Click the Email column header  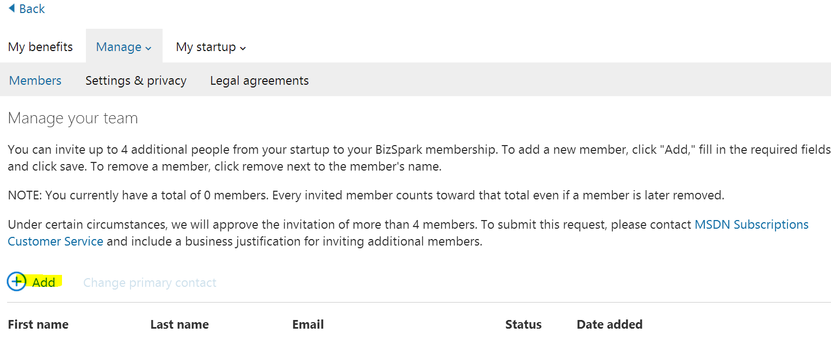[308, 325]
